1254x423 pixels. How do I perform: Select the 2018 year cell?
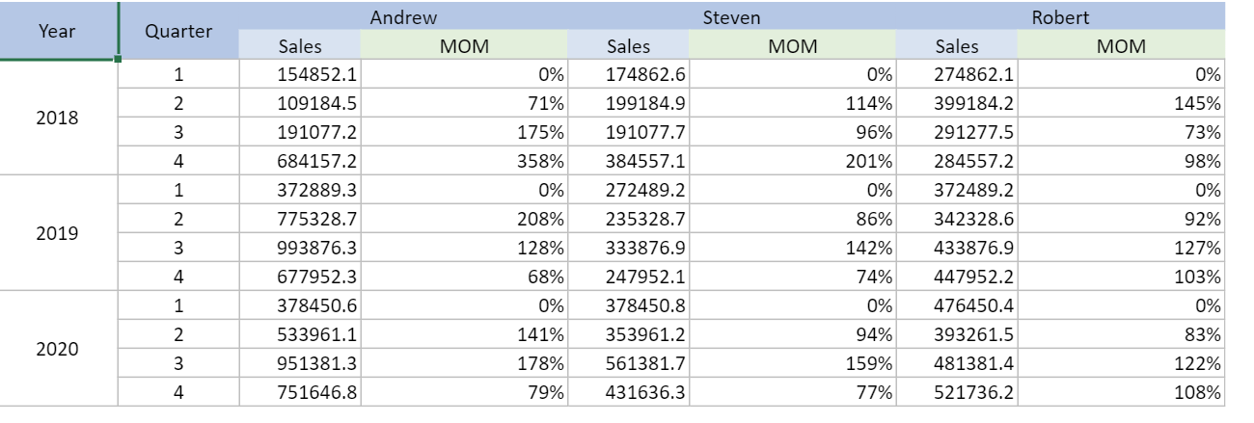pos(59,119)
